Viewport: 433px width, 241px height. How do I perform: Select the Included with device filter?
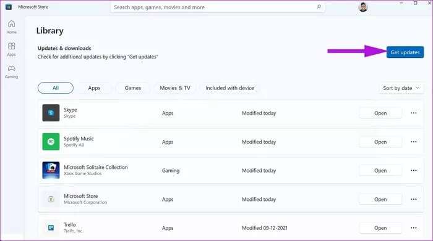pyautogui.click(x=229, y=88)
